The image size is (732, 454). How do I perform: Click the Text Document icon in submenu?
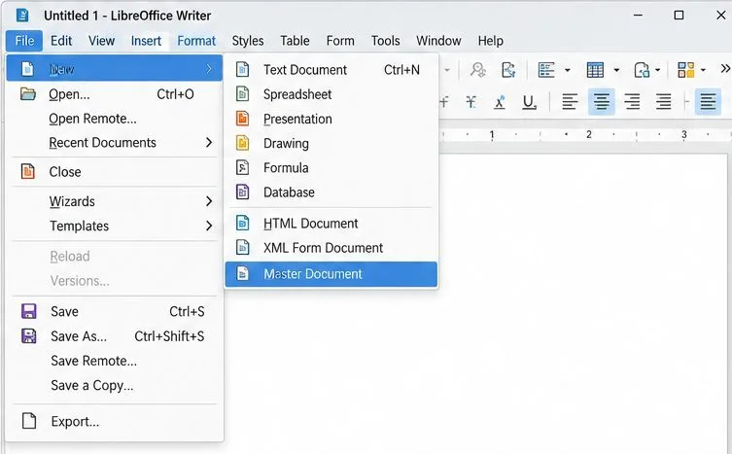pos(242,70)
